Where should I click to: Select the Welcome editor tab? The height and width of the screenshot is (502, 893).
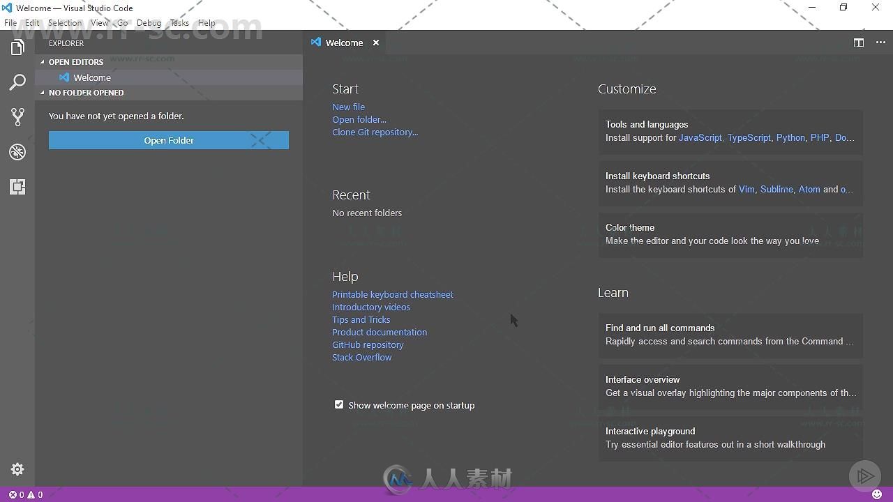pyautogui.click(x=345, y=43)
